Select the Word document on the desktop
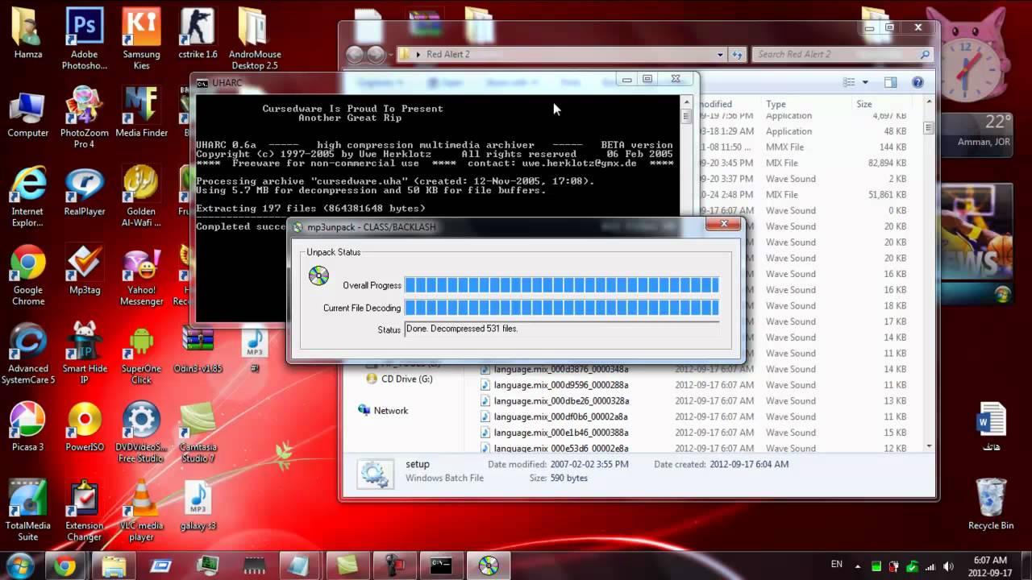 [x=991, y=427]
